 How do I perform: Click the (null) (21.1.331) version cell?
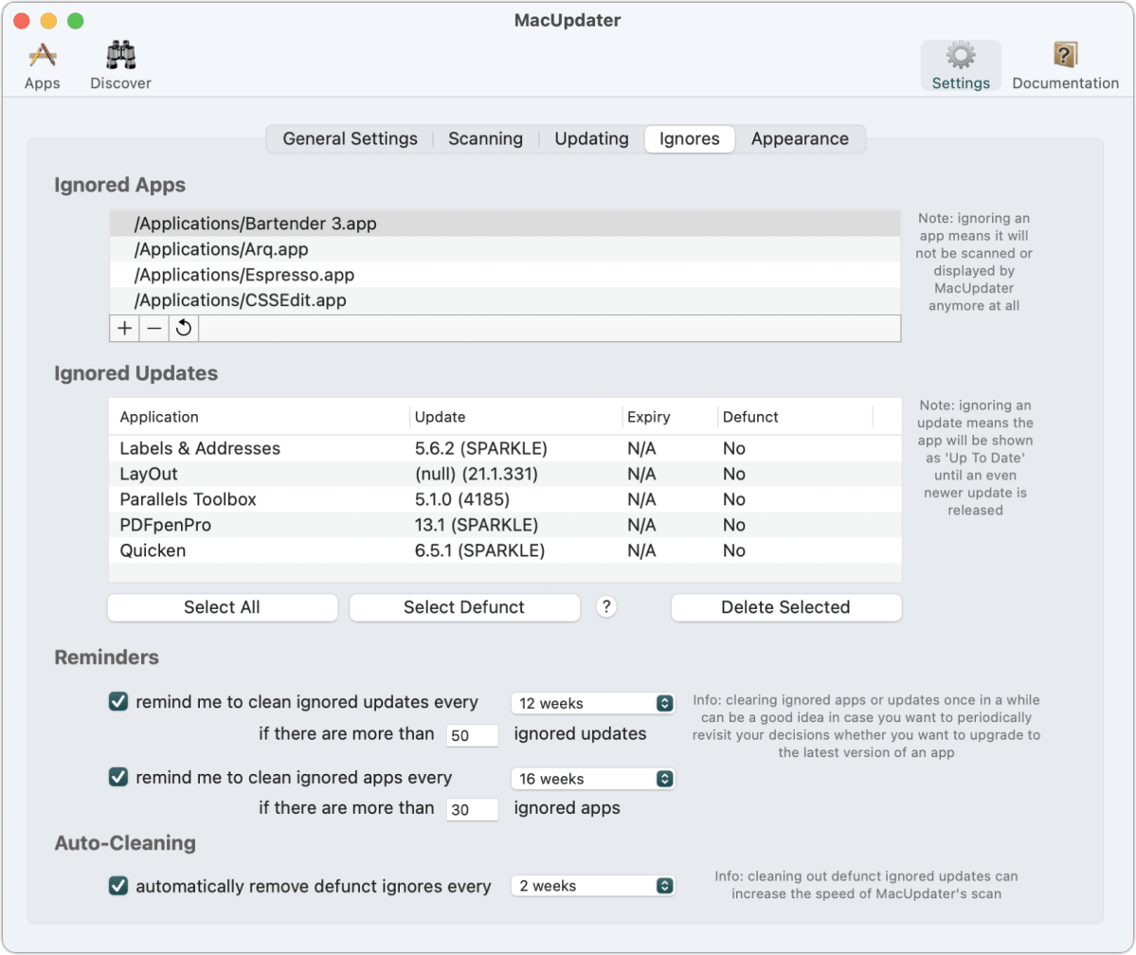[476, 474]
